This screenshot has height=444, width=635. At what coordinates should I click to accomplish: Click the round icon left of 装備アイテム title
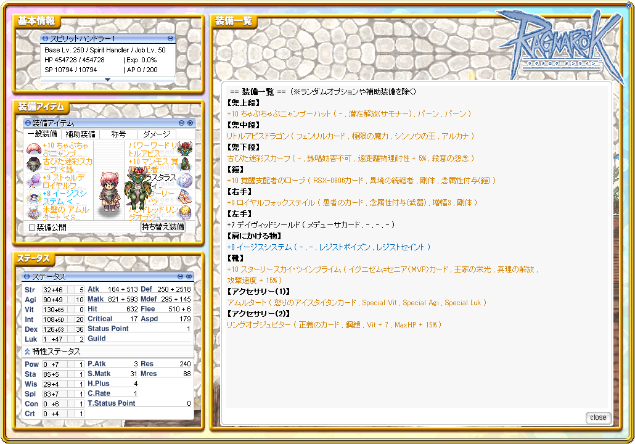(x=28, y=123)
